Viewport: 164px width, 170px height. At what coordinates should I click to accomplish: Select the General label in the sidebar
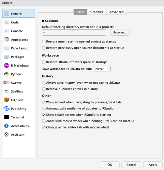coord(17,14)
